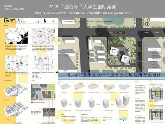
Task: Open the satellite aerial photo thumbnail
Action: (49, 112)
